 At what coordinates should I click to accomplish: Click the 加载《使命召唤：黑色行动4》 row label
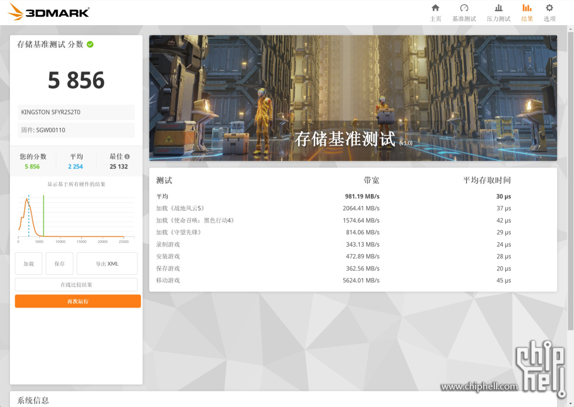pos(194,220)
